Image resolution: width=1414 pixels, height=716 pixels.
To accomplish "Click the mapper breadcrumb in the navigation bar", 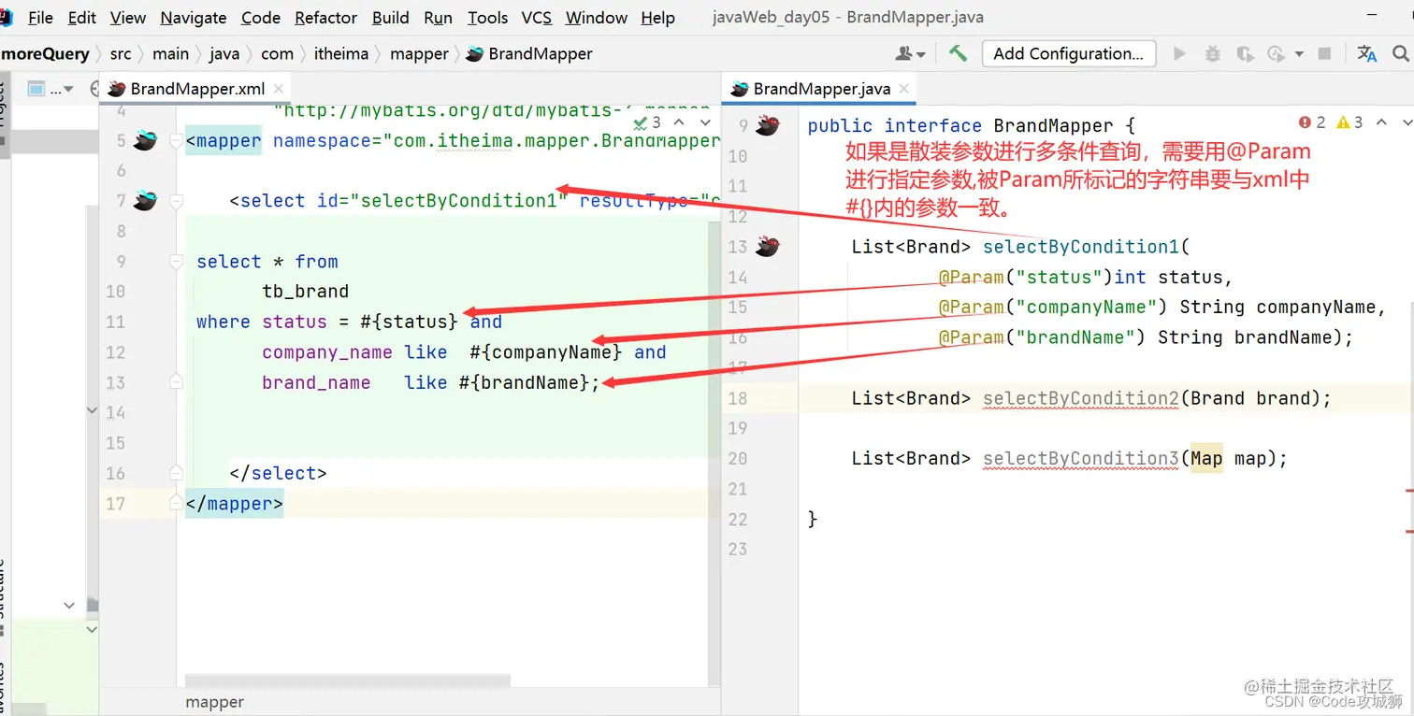I will click(x=419, y=53).
